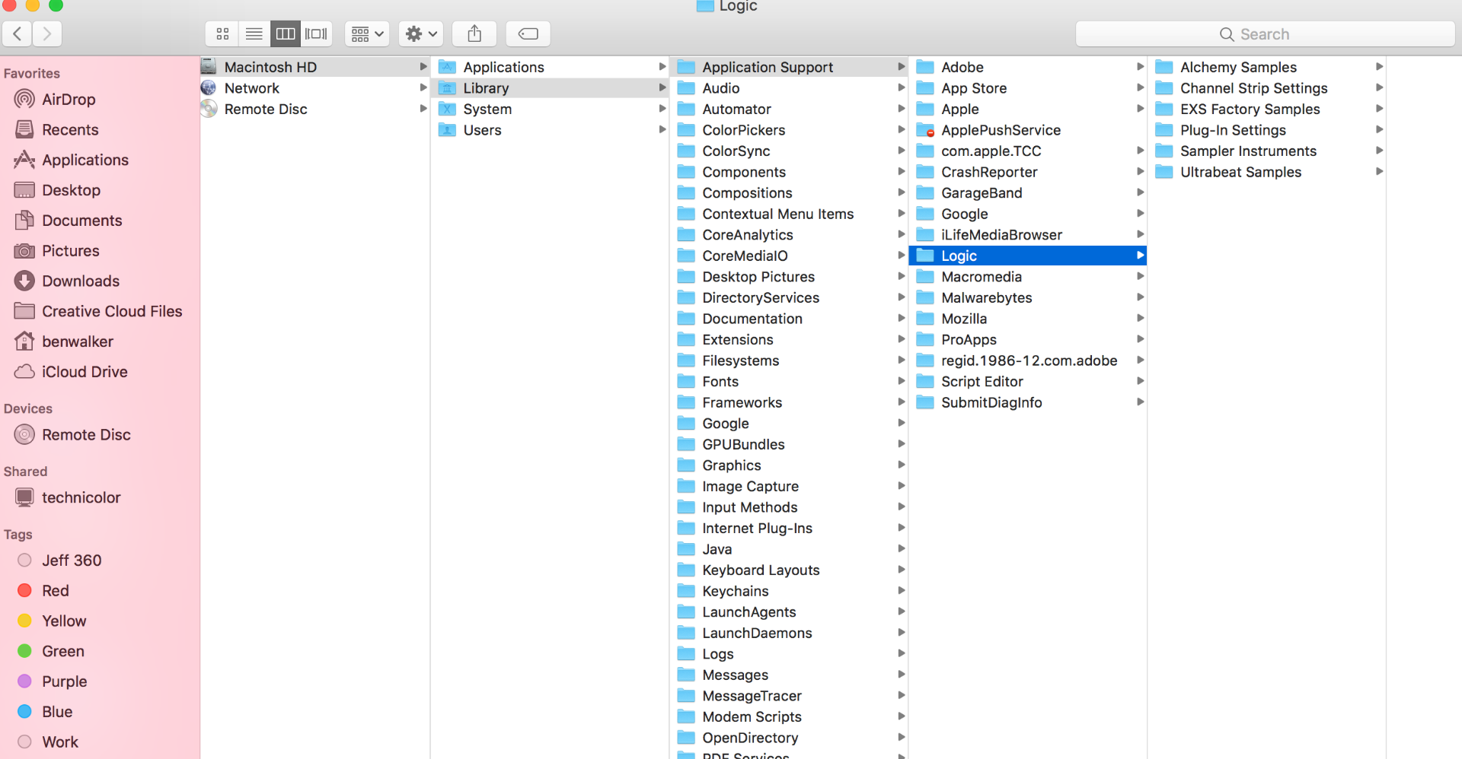Expand the Plug-In Settings arrow
This screenshot has width=1462, height=759.
click(x=1380, y=130)
